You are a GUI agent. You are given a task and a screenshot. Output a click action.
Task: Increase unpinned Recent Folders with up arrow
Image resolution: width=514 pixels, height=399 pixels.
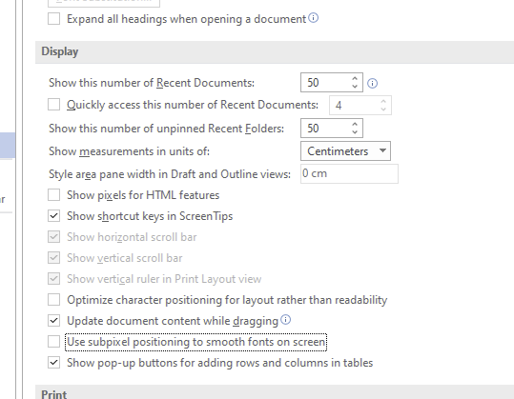[355, 125]
